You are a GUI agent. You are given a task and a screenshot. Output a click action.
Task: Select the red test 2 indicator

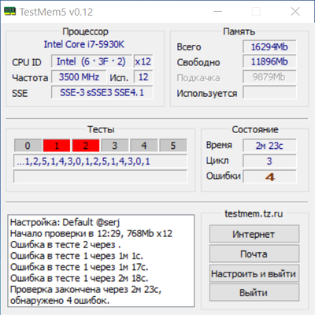pyautogui.click(x=86, y=146)
